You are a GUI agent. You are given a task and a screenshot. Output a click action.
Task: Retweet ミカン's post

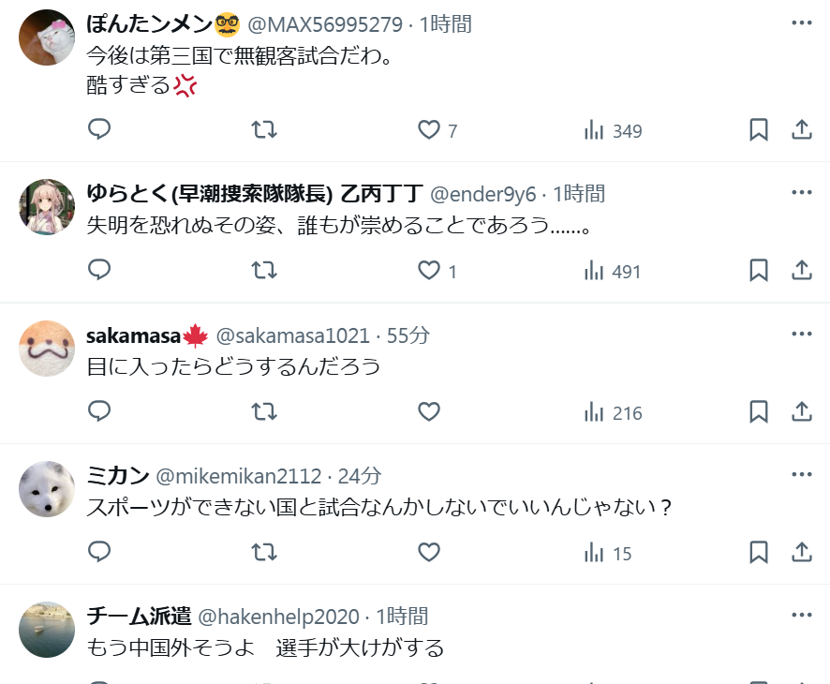[x=263, y=552]
